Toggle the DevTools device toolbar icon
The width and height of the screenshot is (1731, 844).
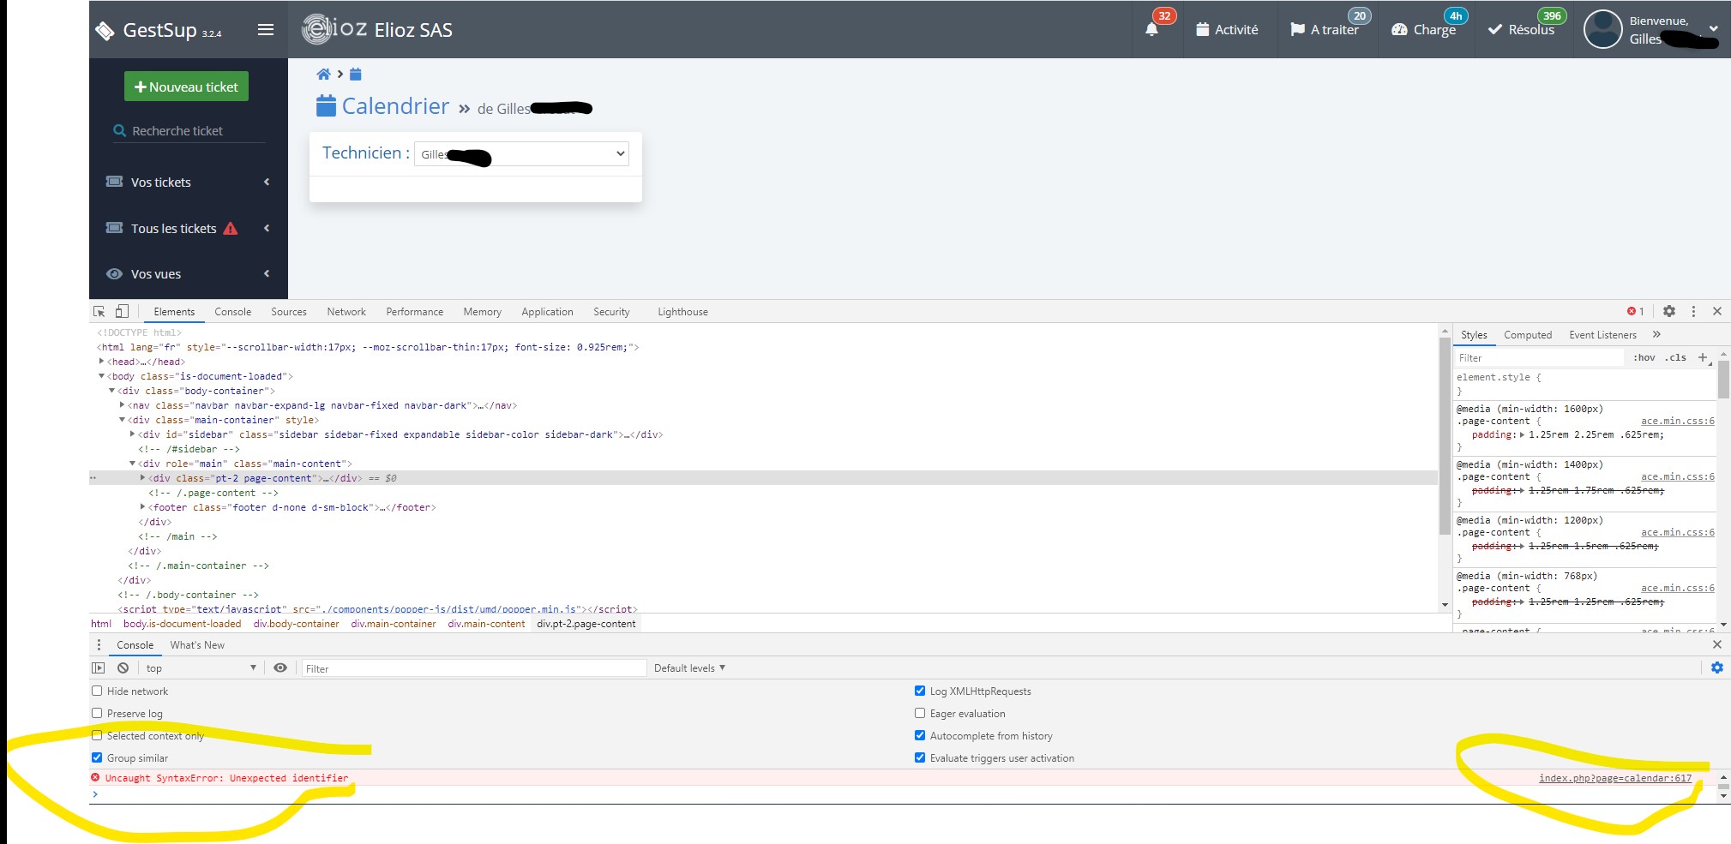tap(122, 311)
